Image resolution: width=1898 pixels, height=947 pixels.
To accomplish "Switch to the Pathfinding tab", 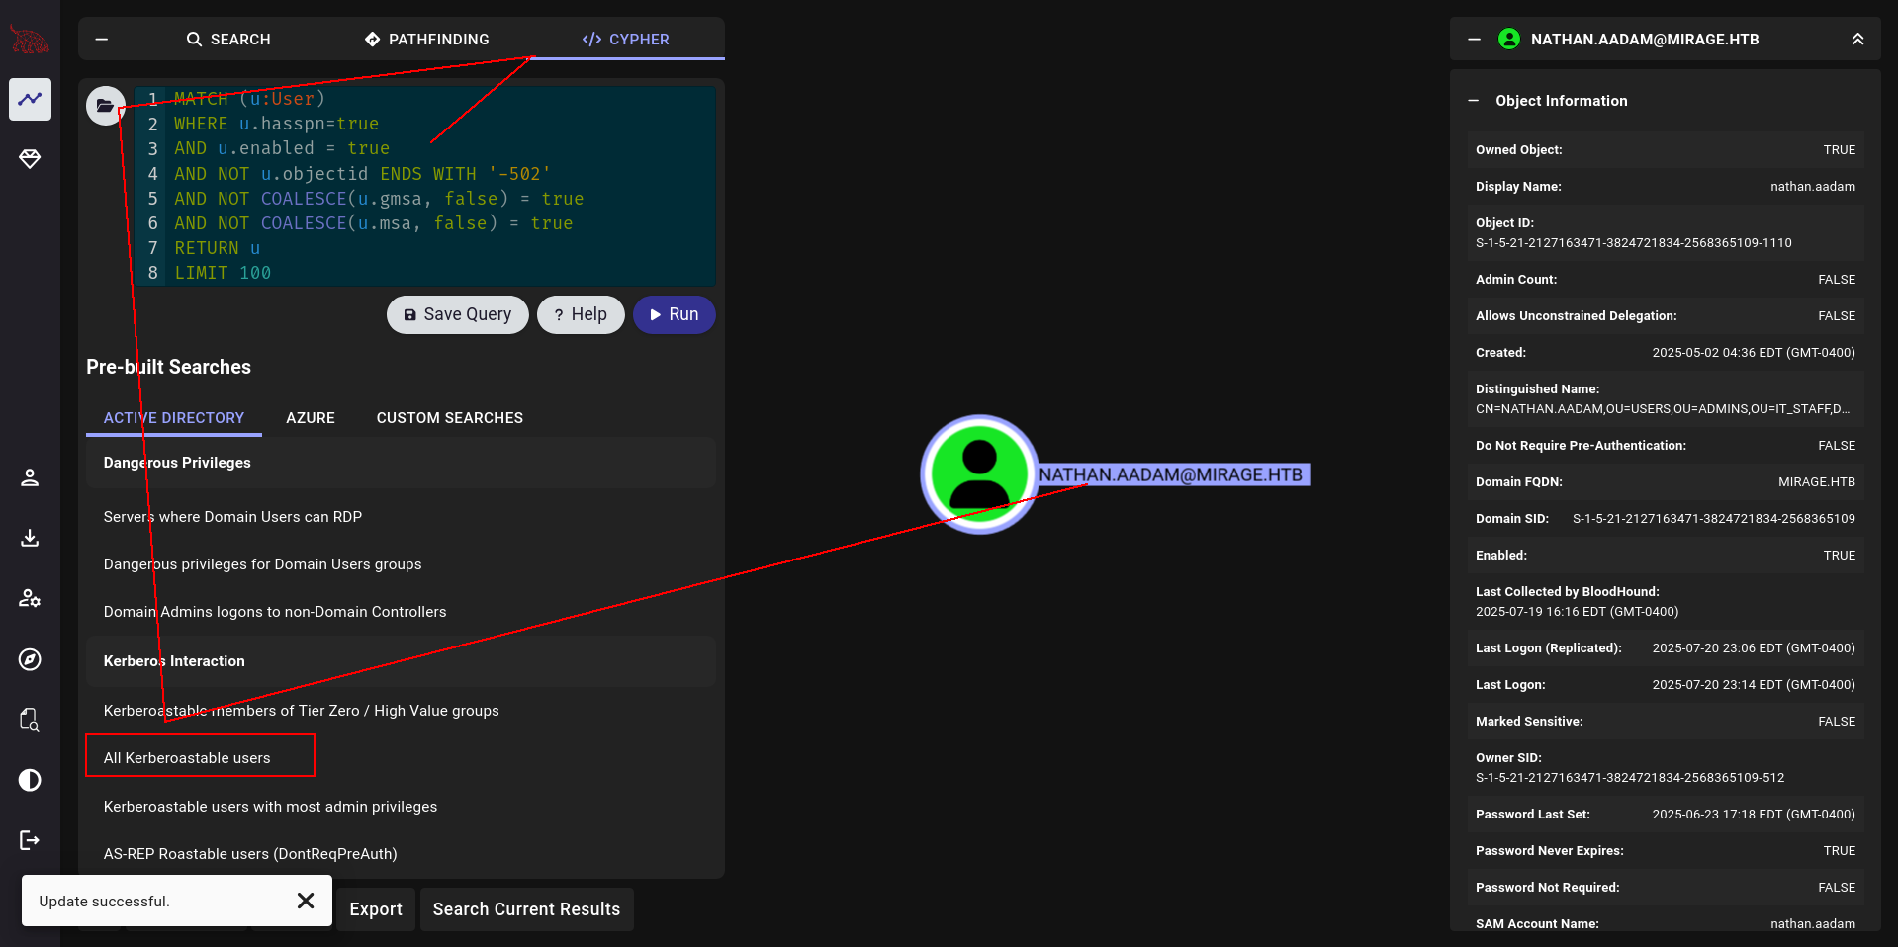I will pyautogui.click(x=426, y=40).
